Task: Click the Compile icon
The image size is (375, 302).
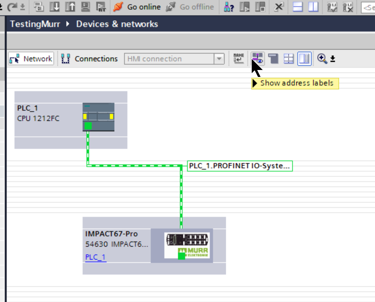Action: point(39,7)
